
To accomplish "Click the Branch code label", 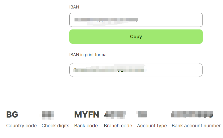I will [118, 126].
